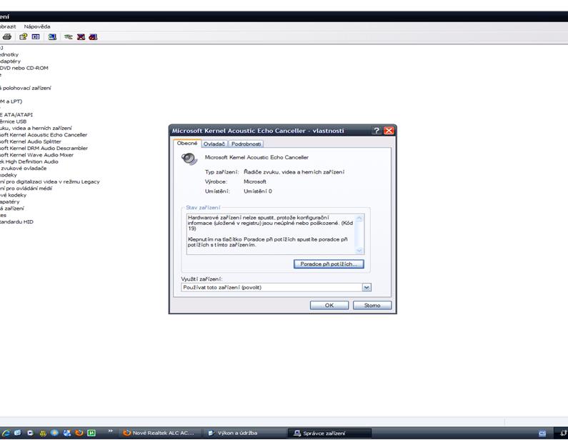This screenshot has width=568, height=440.
Task: Switch to the Ovladač tab
Action: (x=214, y=144)
